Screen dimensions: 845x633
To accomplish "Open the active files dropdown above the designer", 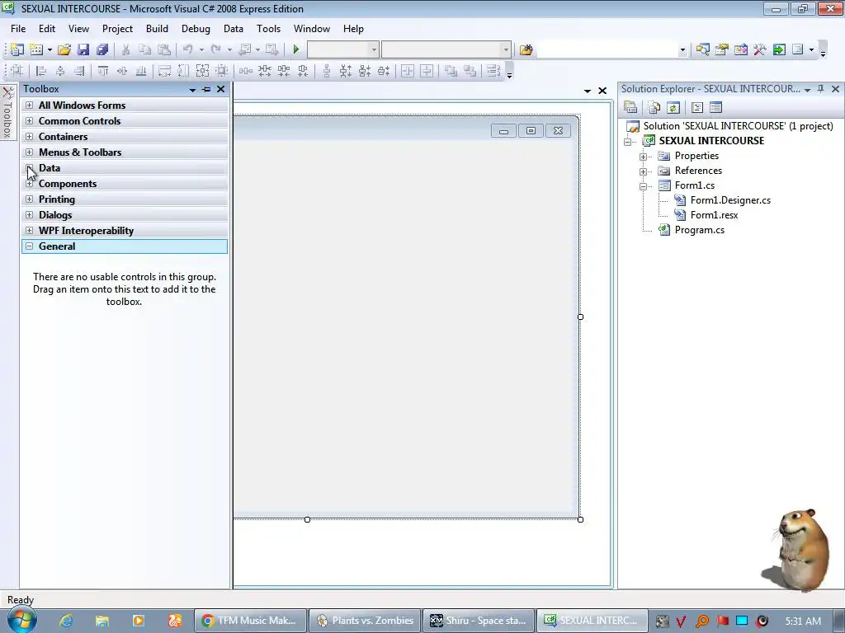I will coord(588,91).
